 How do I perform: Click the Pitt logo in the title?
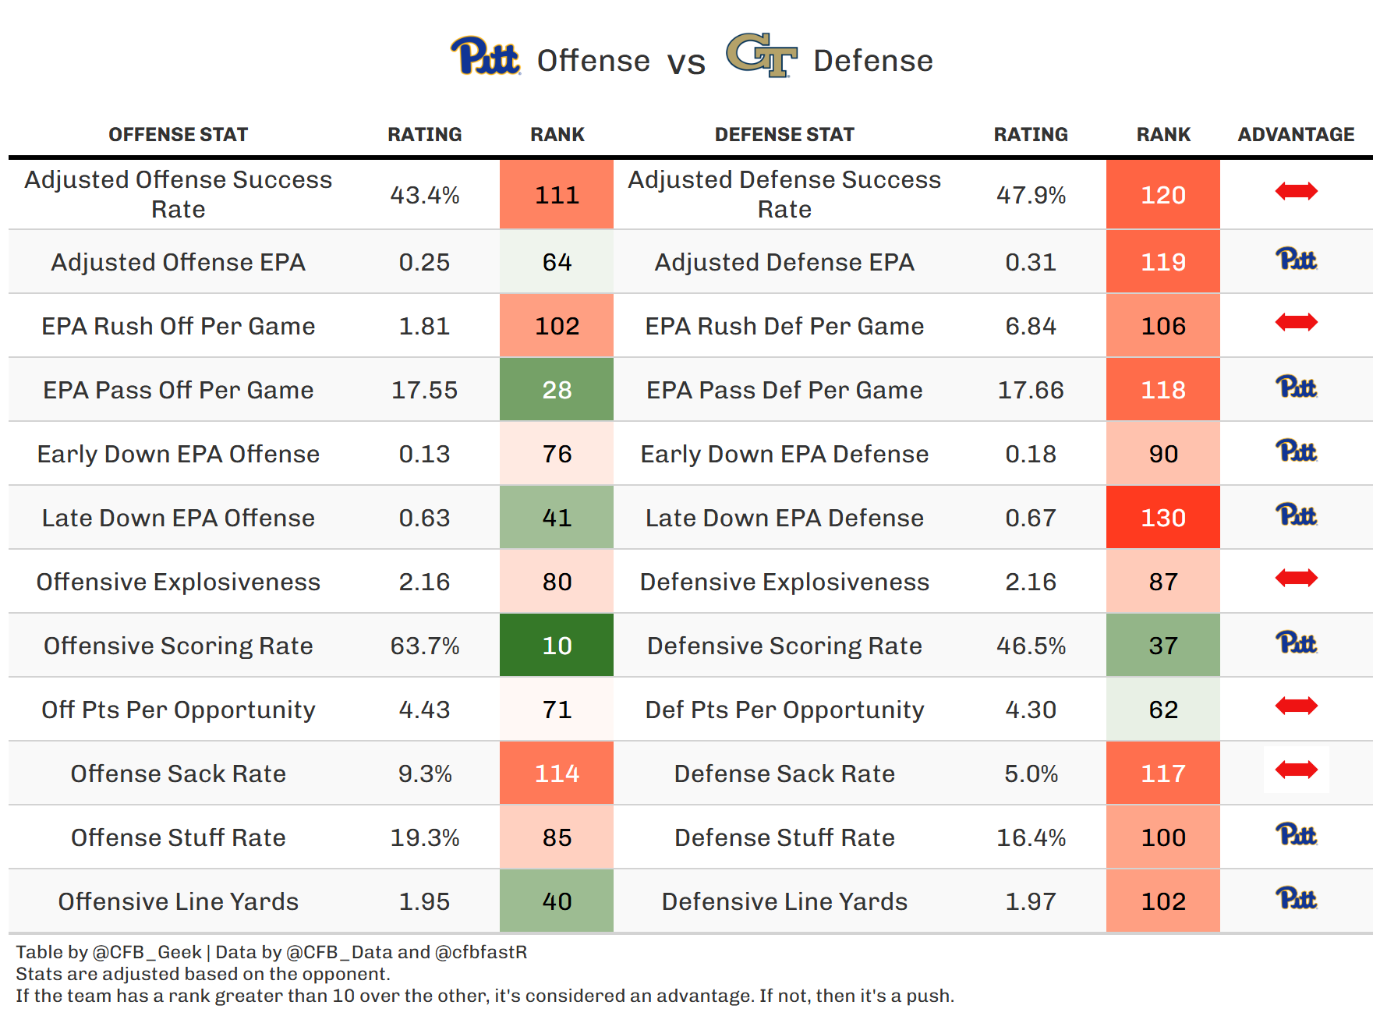[x=485, y=56]
